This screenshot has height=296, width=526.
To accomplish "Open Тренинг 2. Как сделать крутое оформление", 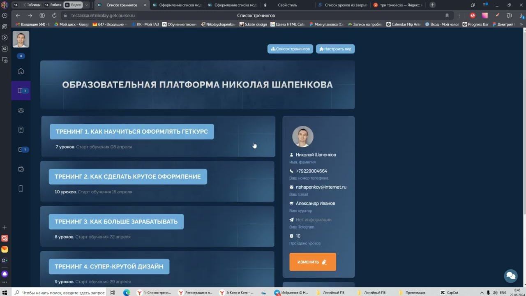I will point(128,176).
